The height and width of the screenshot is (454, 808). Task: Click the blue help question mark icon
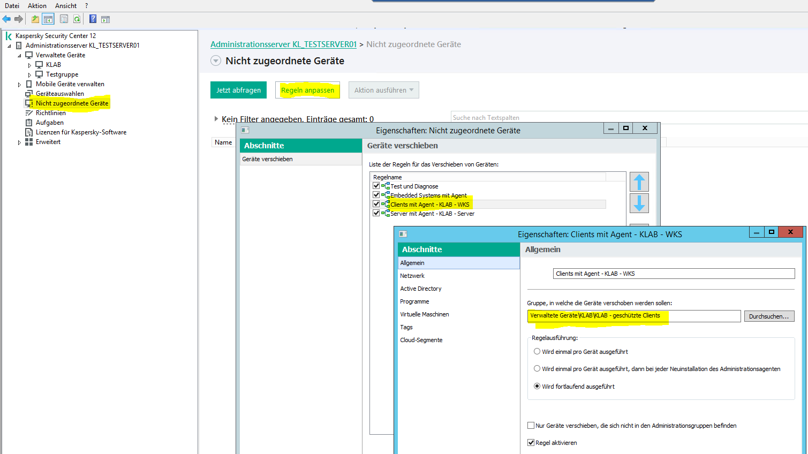[93, 19]
